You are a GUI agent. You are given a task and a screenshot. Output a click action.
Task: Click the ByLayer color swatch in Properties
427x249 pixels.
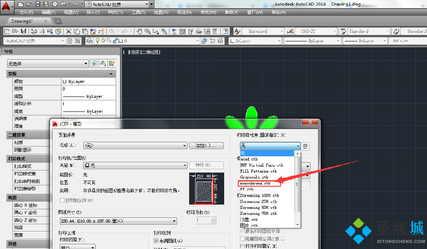[65, 82]
